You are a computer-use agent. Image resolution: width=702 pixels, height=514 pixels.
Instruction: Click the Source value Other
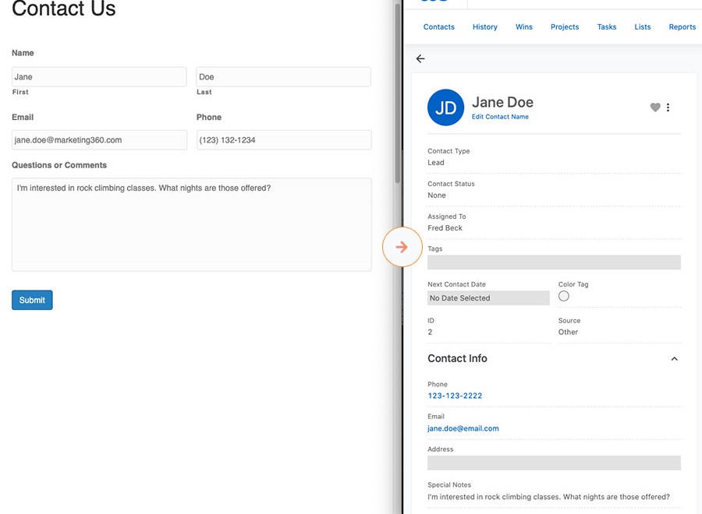pos(568,332)
